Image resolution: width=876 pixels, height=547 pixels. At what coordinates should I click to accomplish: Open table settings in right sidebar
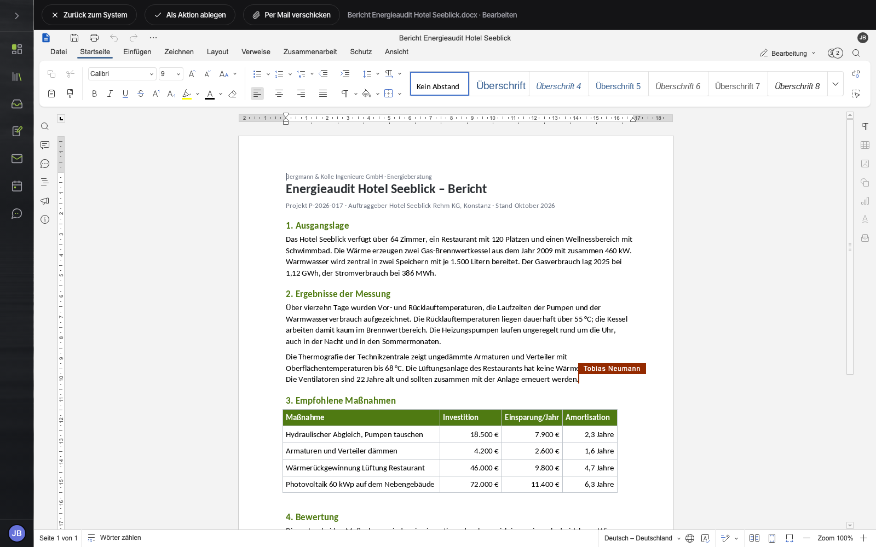pyautogui.click(x=865, y=145)
